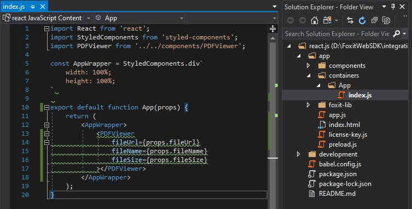Select app.js in Solution Explorer
This screenshot has height=209, width=412.
tap(337, 115)
